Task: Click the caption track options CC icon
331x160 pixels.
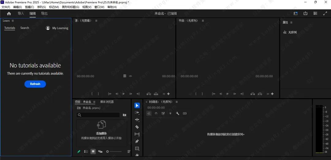Action: tap(185, 113)
